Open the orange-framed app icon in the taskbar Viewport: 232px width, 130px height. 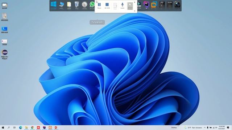click(50, 127)
